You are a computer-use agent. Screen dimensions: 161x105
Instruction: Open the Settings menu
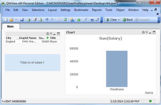[x=66, y=10]
